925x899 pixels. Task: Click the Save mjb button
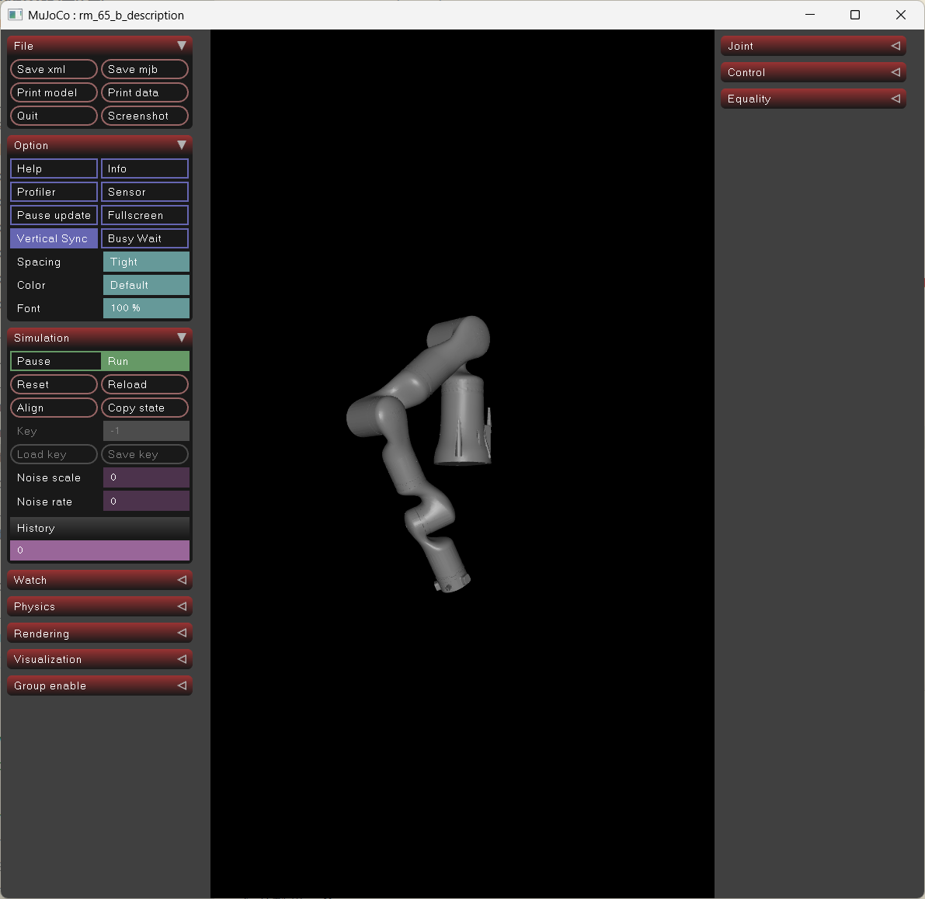144,69
